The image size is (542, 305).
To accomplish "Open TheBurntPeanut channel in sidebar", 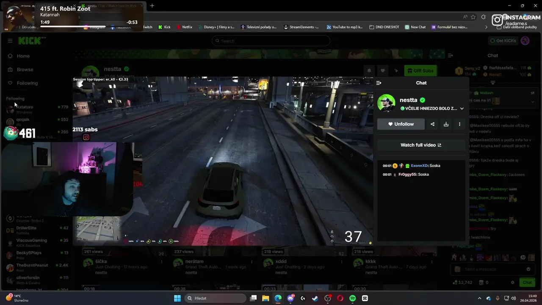I will (x=37, y=267).
